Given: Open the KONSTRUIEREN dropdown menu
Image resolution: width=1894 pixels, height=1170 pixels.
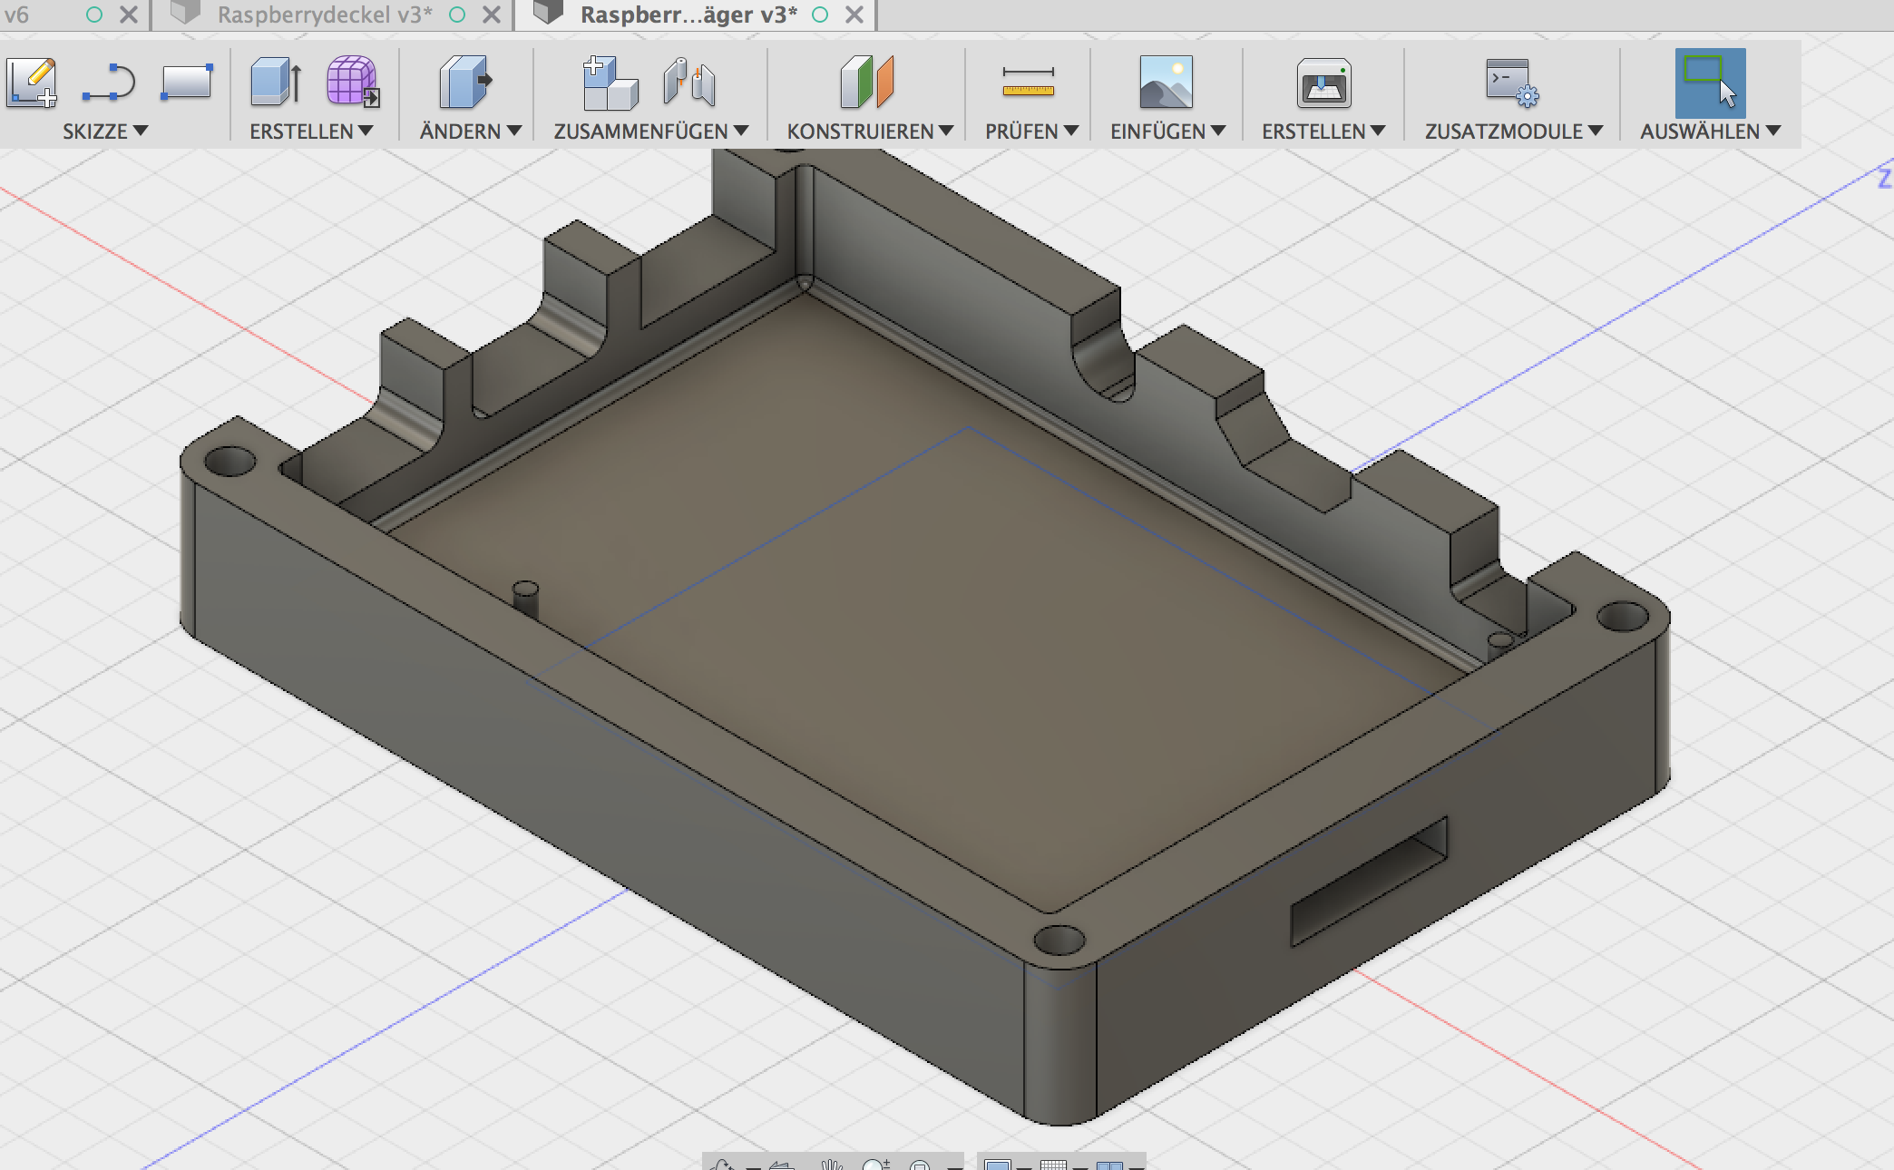Looking at the screenshot, I should click(870, 132).
